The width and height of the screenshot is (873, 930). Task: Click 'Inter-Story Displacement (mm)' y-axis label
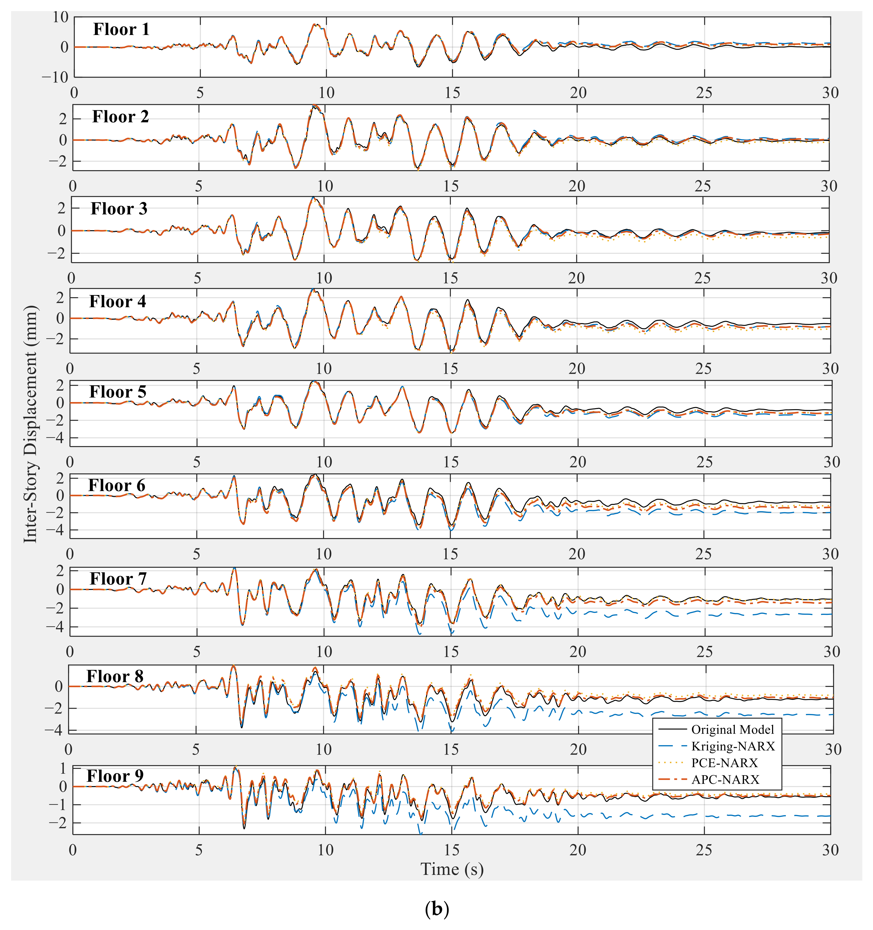(30, 424)
